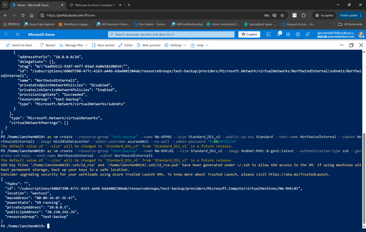Open the Chrome three-dot menu
Viewport: 366px width, 232px height.
[x=361, y=15]
